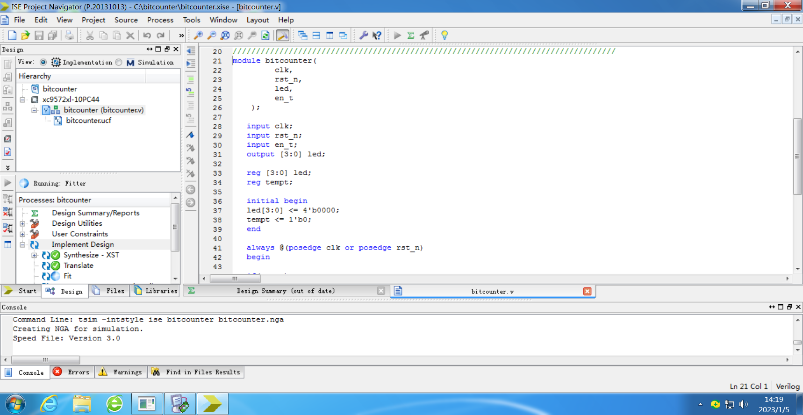This screenshot has height=415, width=803.
Task: Click the green Sigma design summary toolbar icon
Action: tap(411, 36)
